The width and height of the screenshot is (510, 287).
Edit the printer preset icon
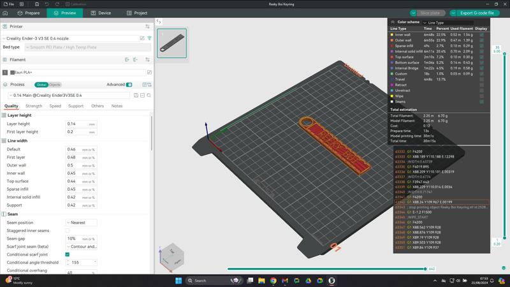[x=142, y=38]
